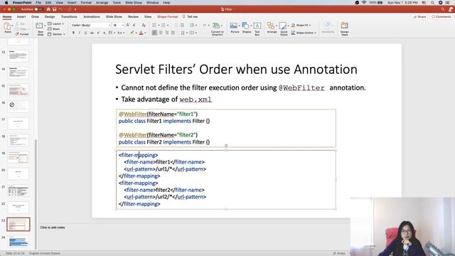Search icon in PowerPoint title bar
Viewport: 455px width, 256px height.
(x=442, y=9)
